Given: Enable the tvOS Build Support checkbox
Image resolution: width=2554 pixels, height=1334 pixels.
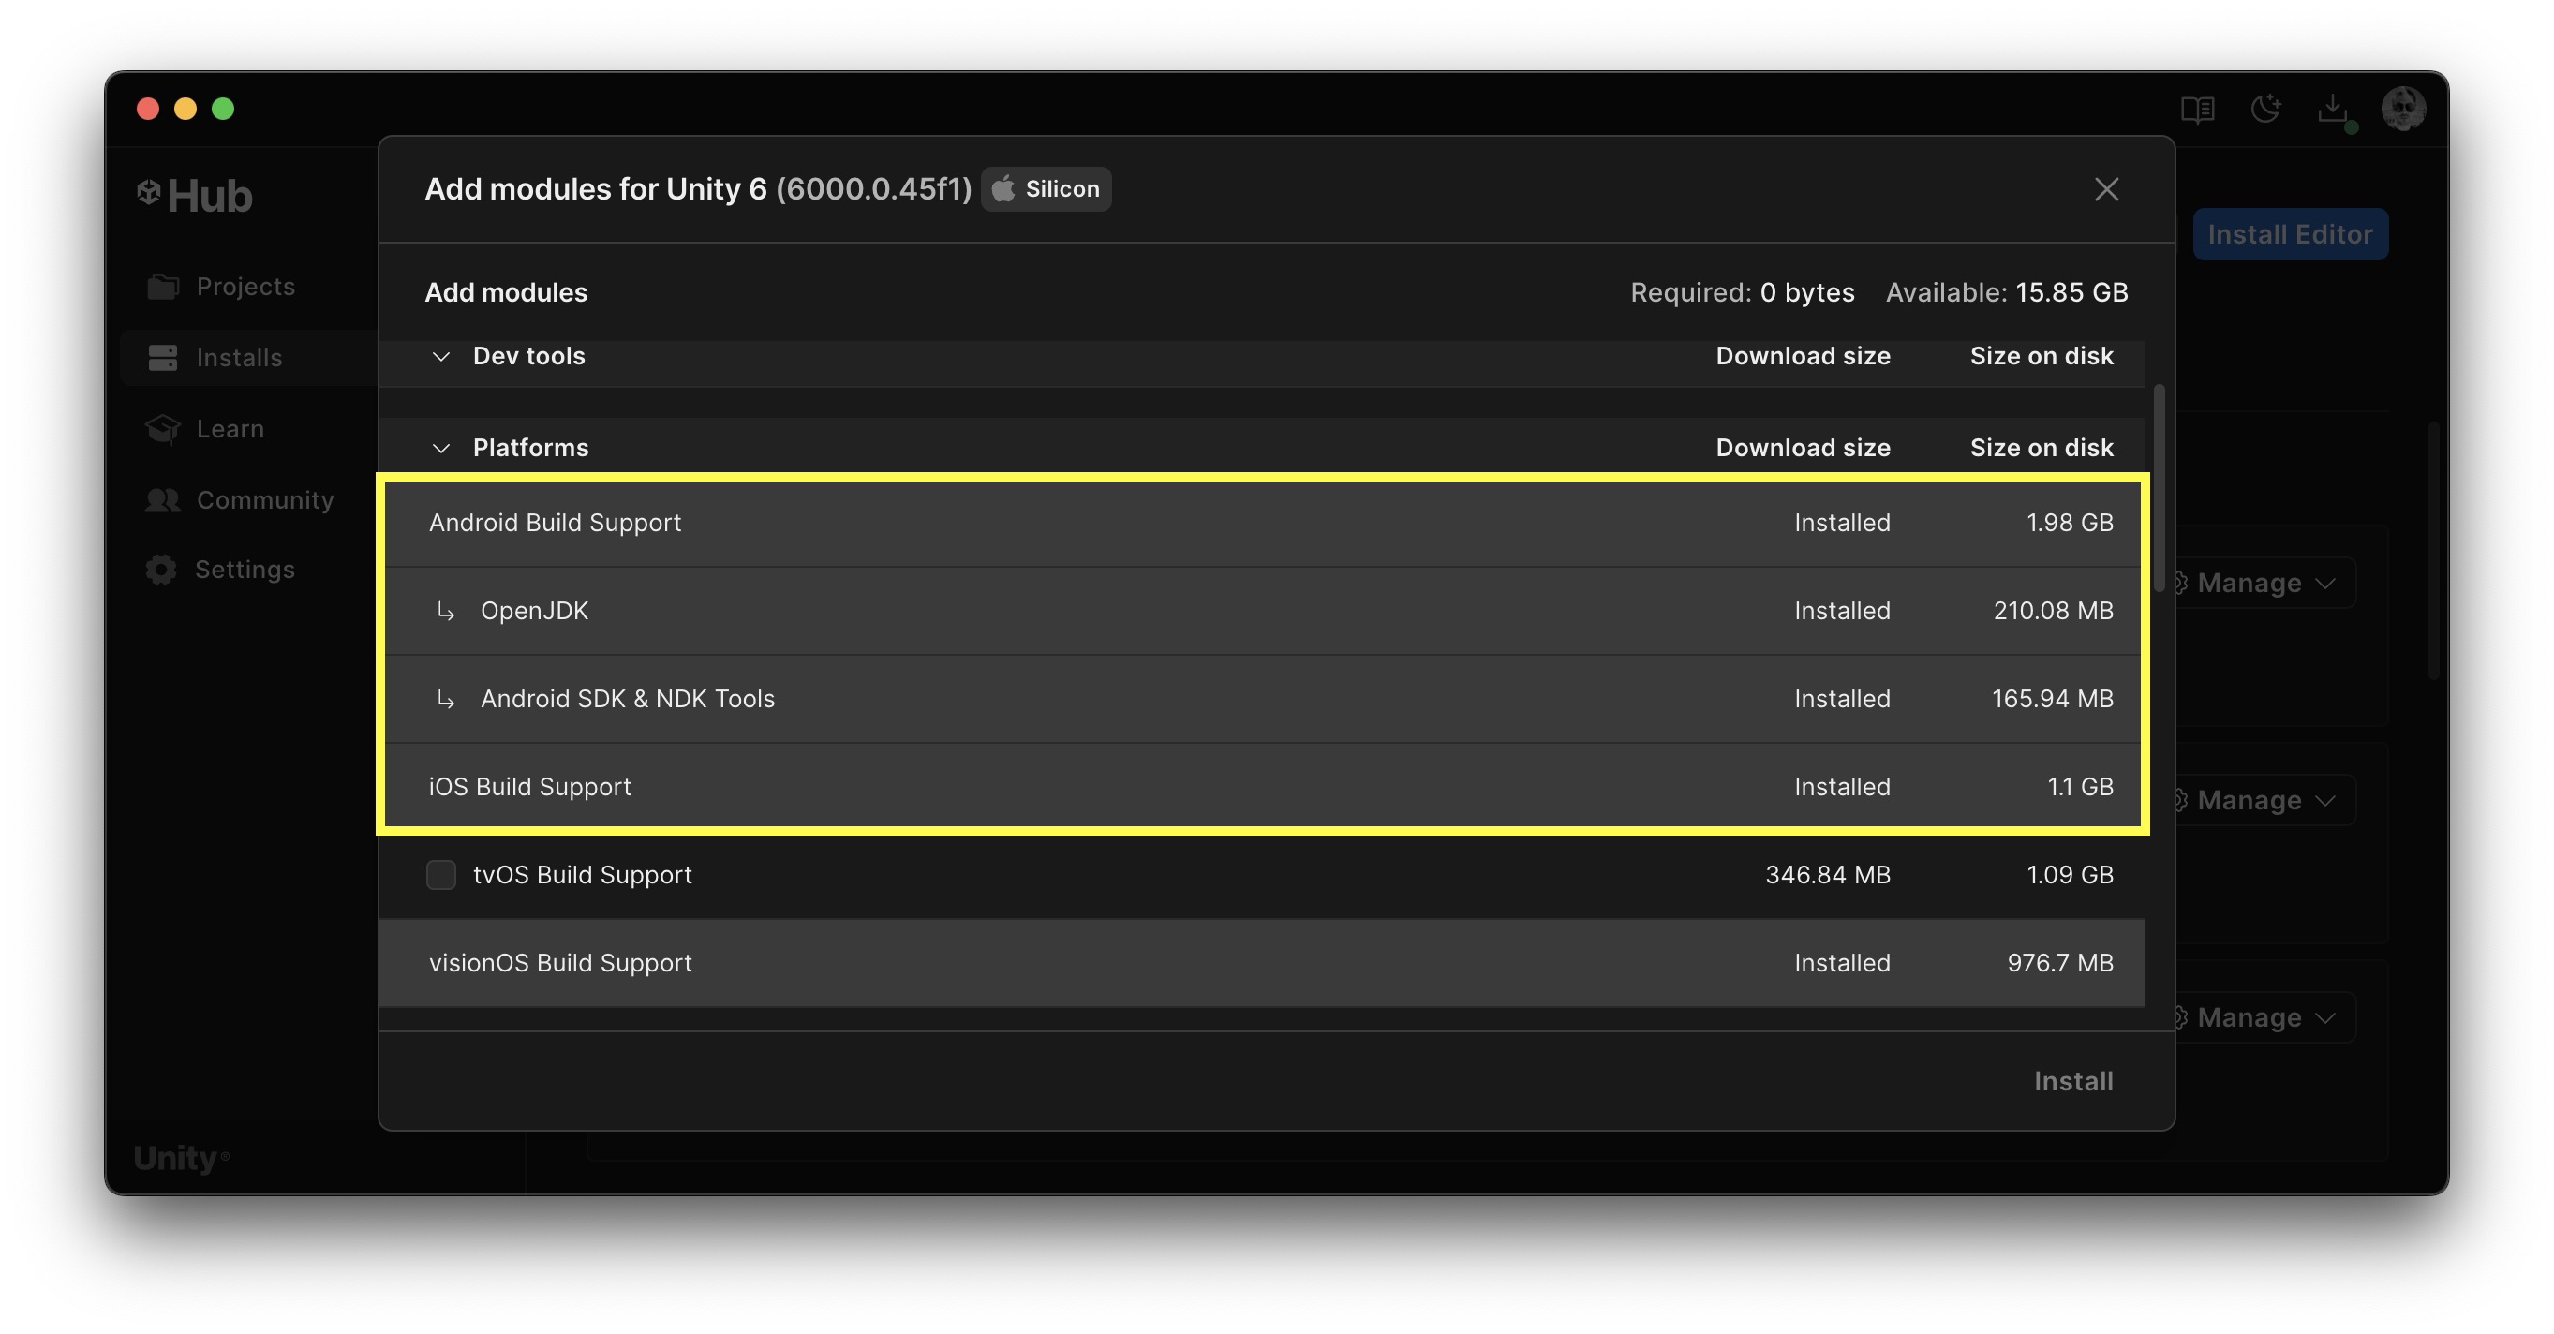Looking at the screenshot, I should coord(441,875).
